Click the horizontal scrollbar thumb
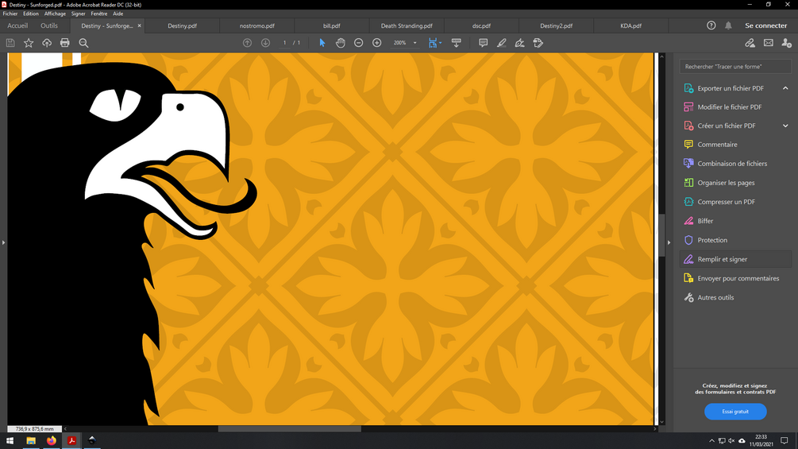The width and height of the screenshot is (798, 449). (x=290, y=428)
